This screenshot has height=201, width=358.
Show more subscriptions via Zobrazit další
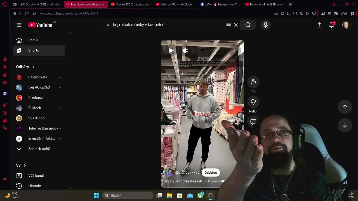click(x=39, y=149)
